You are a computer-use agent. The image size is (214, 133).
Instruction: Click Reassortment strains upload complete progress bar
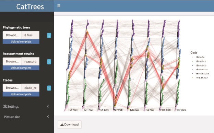[21, 68]
